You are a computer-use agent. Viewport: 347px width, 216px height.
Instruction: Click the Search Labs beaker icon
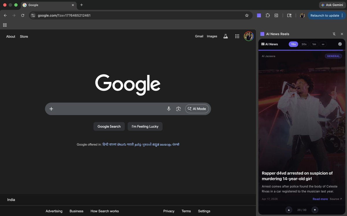(x=226, y=36)
